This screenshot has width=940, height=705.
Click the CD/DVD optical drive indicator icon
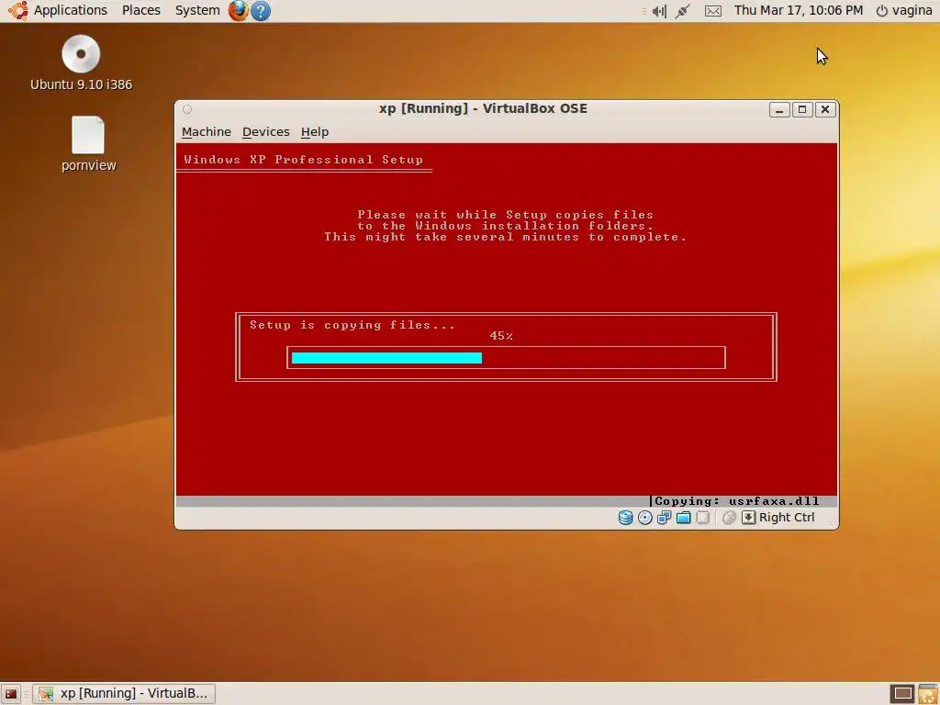coord(645,518)
